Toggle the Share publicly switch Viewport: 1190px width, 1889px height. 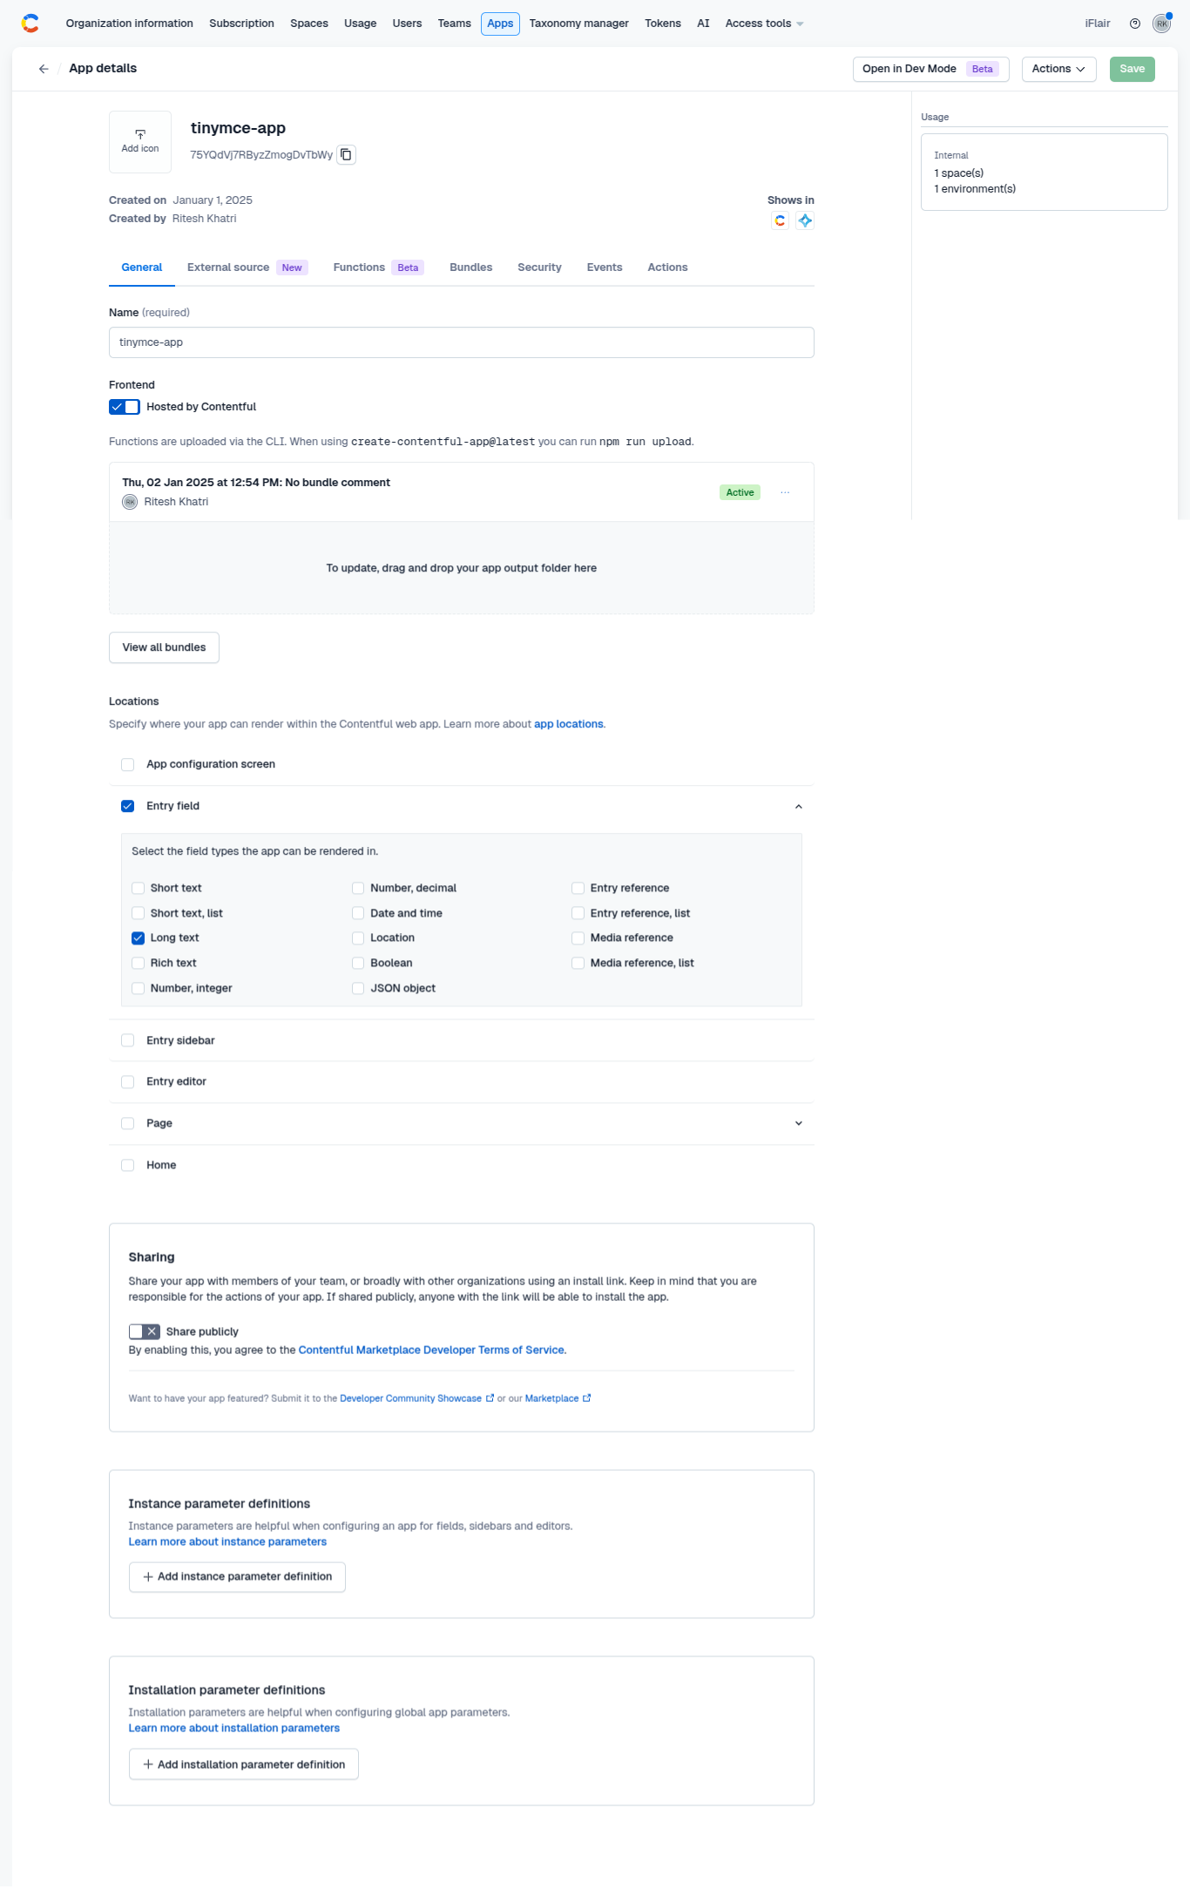pos(145,1331)
